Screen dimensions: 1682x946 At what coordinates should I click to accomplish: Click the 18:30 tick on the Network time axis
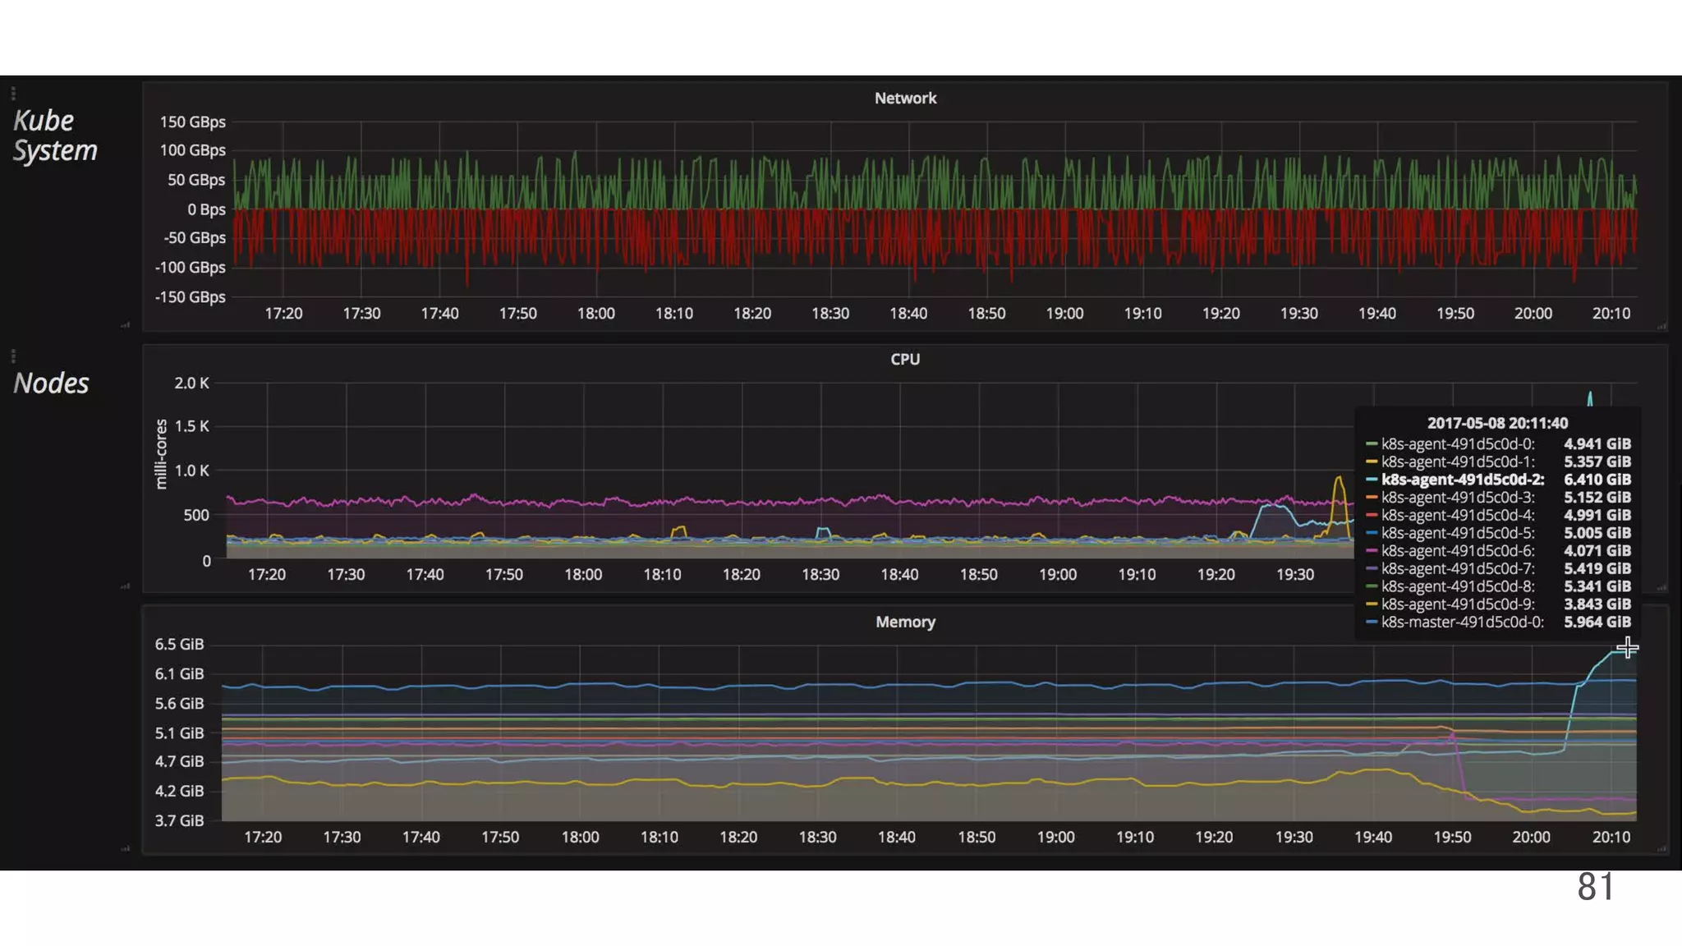point(830,314)
